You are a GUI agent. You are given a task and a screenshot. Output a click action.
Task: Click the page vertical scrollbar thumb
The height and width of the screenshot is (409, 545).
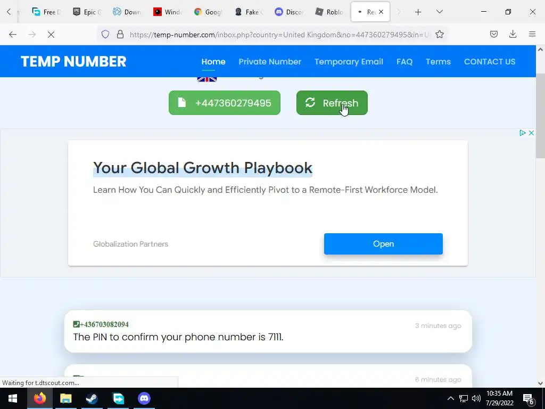[540, 116]
